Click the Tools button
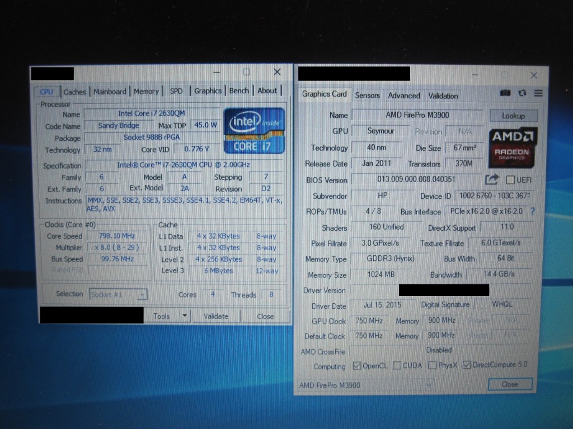The image size is (573, 429). tap(162, 316)
